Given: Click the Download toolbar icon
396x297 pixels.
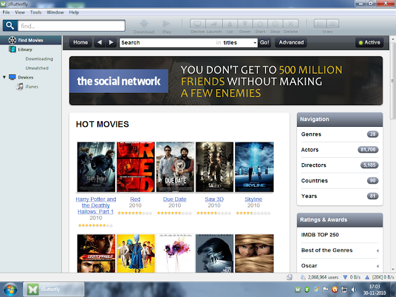Looking at the screenshot, I should click(x=144, y=24).
